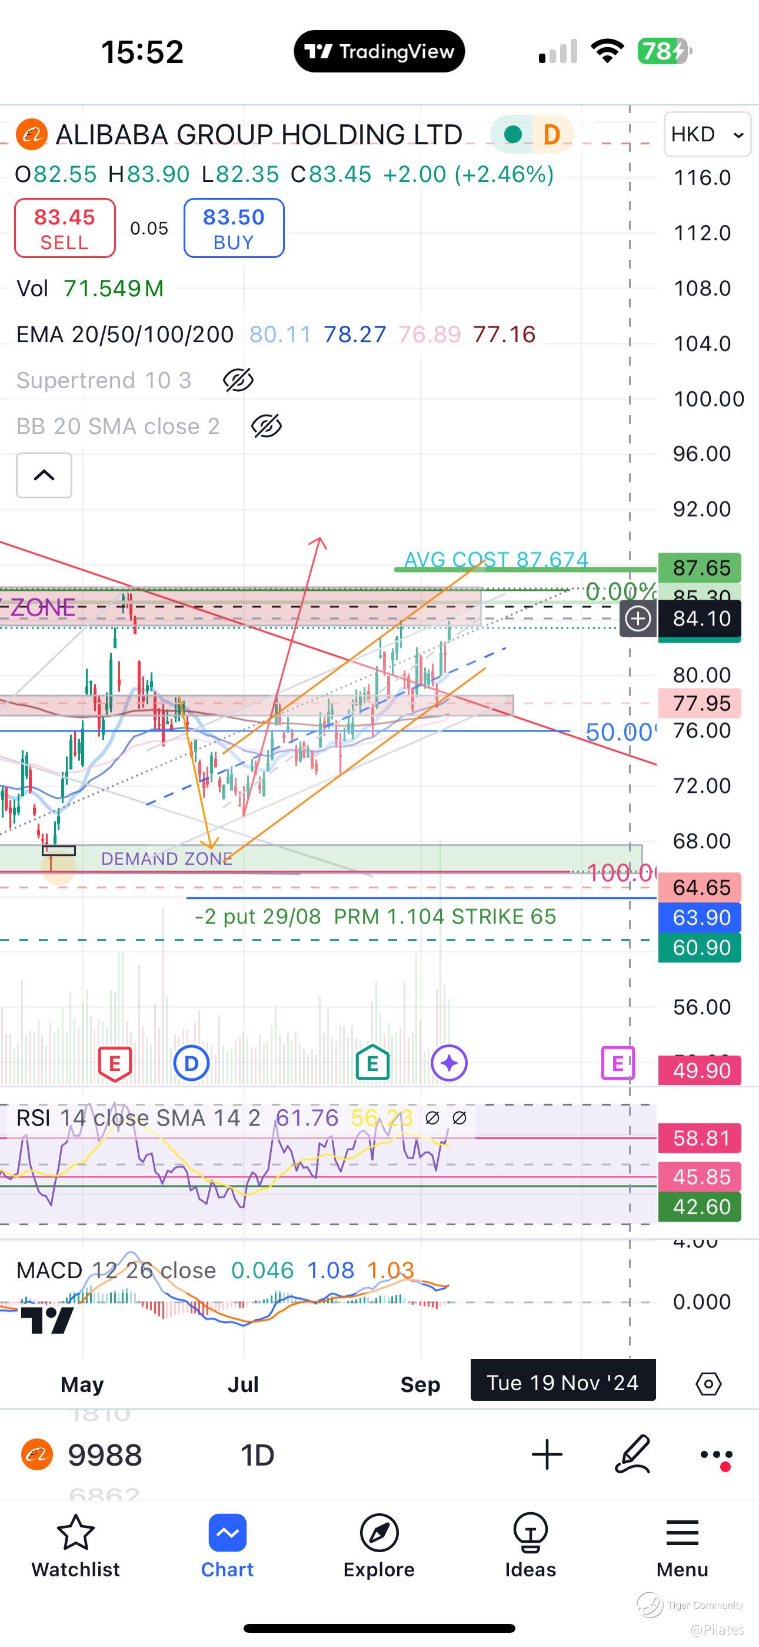Tap the TradingView pill in status bar
The width and height of the screenshot is (759, 1647).
point(379,51)
